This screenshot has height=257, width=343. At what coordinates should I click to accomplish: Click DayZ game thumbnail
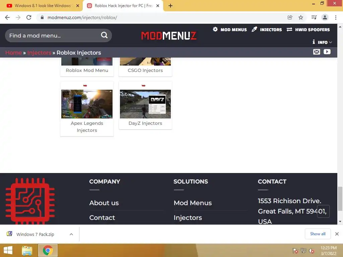pyautogui.click(x=145, y=104)
